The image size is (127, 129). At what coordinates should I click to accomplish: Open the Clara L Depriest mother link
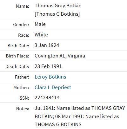click(53, 87)
